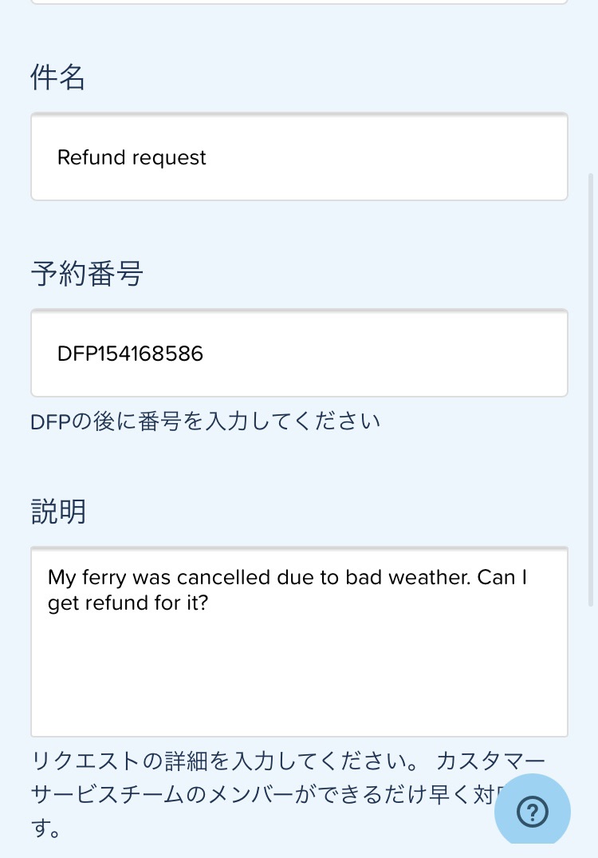Click the words My ferry in description

(x=87, y=578)
